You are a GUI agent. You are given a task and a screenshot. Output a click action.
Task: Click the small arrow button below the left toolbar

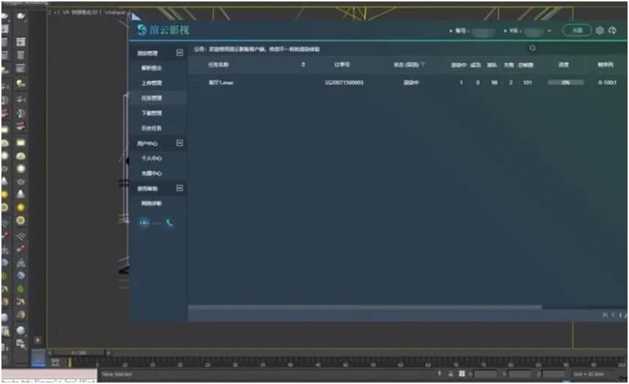click(x=38, y=341)
